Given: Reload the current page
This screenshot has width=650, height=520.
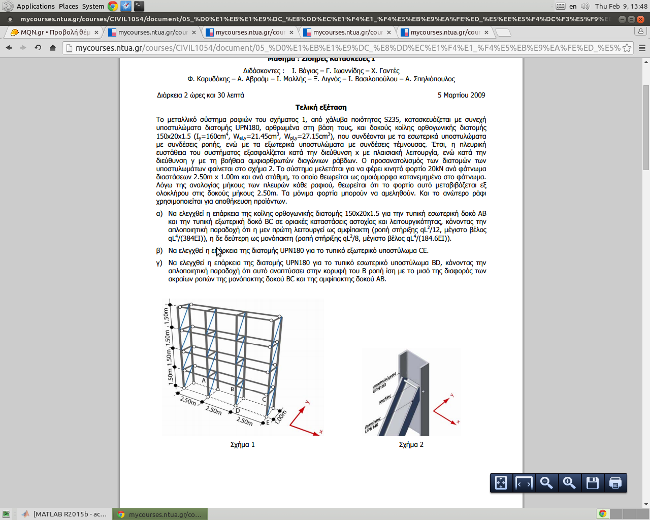Looking at the screenshot, I should (x=38, y=48).
